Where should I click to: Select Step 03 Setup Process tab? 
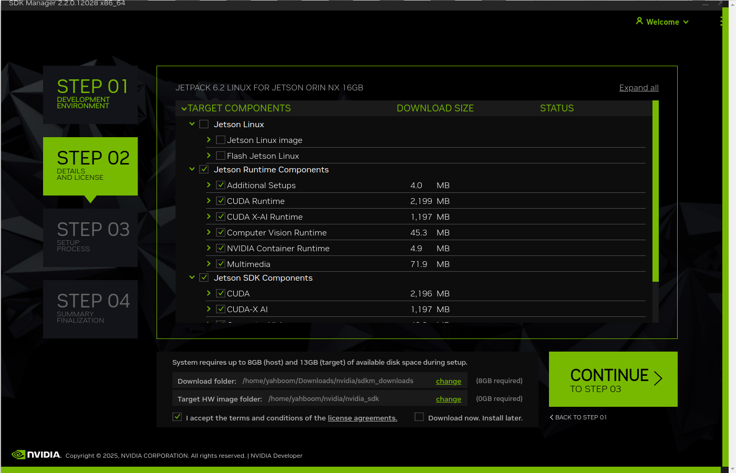(x=90, y=238)
